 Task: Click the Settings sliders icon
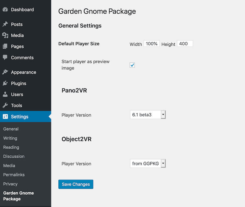click(x=5, y=116)
